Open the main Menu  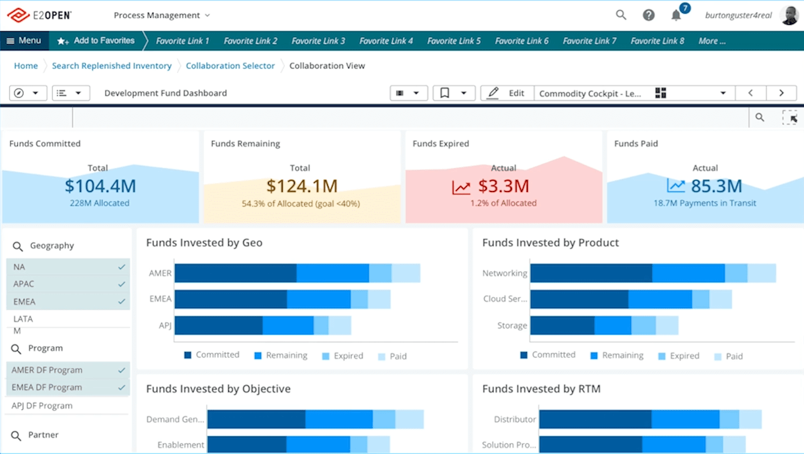(x=24, y=41)
